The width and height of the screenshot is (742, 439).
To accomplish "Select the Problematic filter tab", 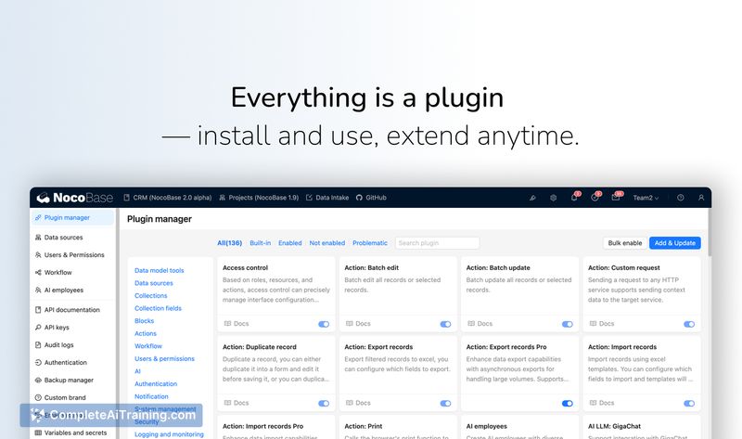I will 370,243.
